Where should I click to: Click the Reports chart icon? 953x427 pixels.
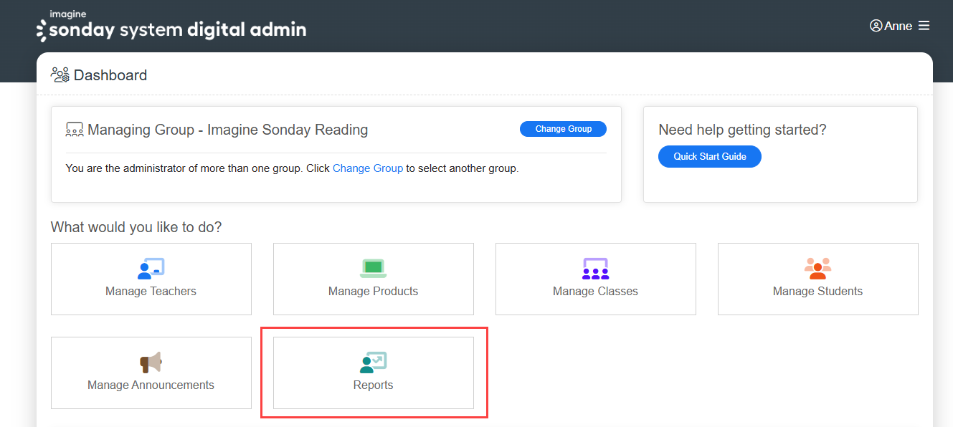coord(373,363)
